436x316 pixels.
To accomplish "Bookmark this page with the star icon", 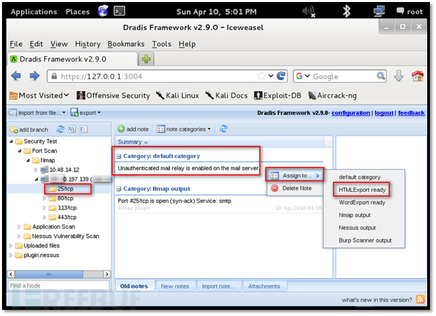I will pos(261,76).
